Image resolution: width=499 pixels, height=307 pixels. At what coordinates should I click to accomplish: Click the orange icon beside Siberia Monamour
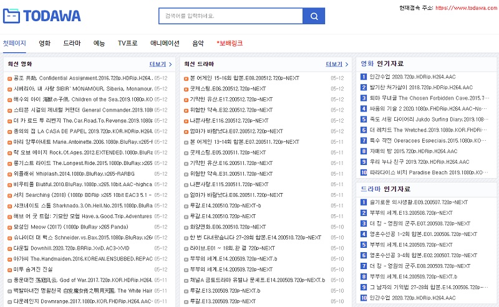tap(9, 89)
